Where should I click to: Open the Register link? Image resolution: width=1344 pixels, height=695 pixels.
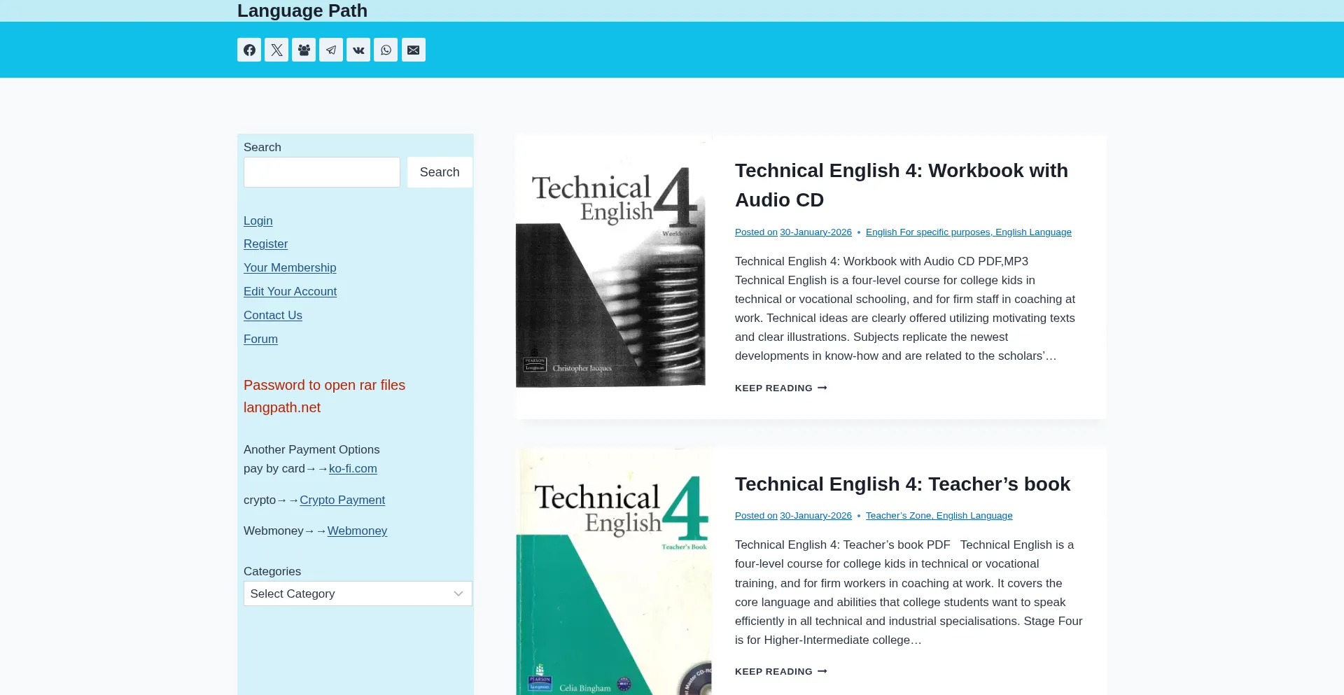pos(266,244)
